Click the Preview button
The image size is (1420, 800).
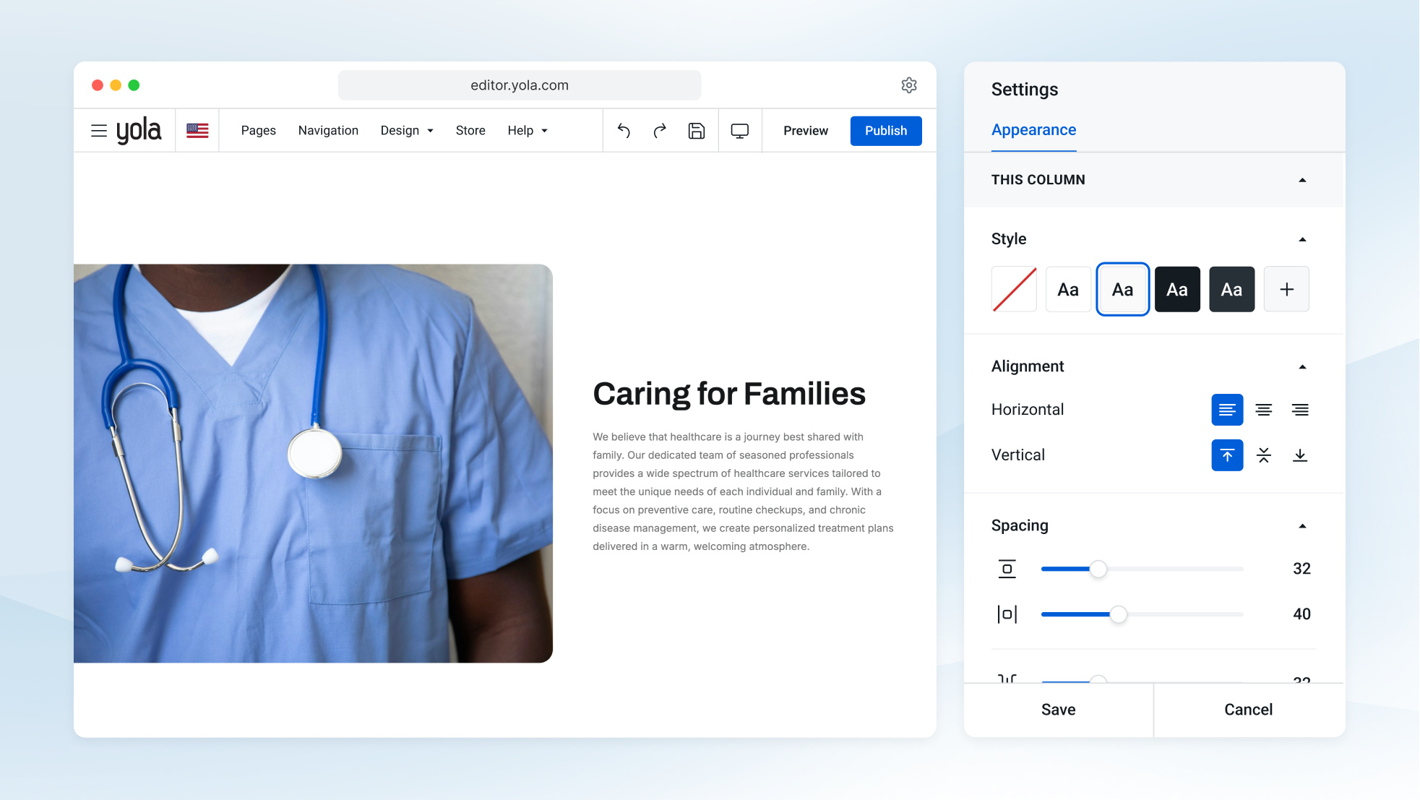(806, 131)
